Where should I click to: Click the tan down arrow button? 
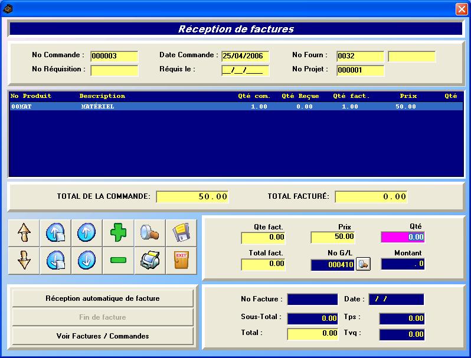(24, 261)
